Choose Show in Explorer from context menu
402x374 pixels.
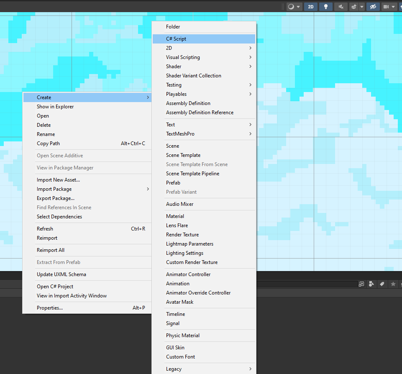coord(54,106)
